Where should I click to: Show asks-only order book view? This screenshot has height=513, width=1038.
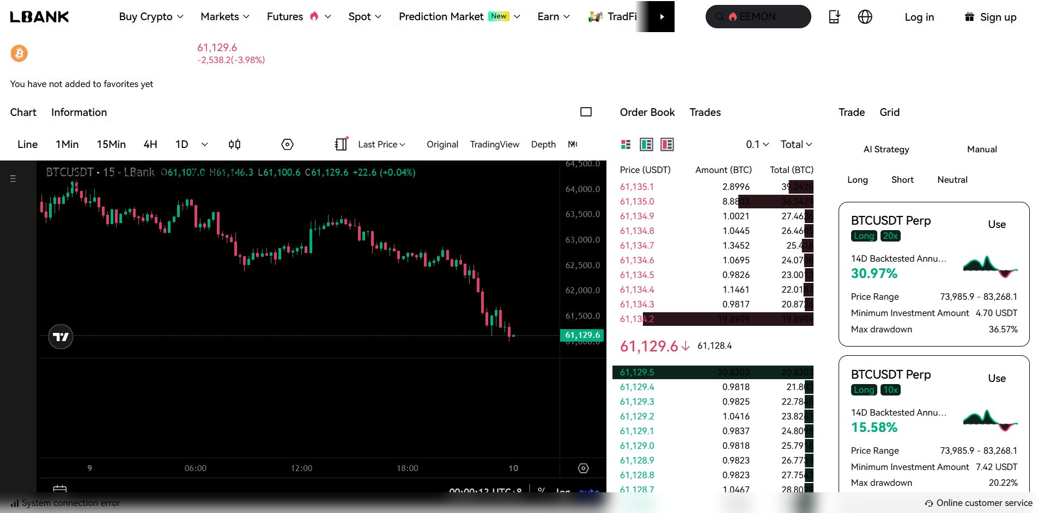coord(667,144)
